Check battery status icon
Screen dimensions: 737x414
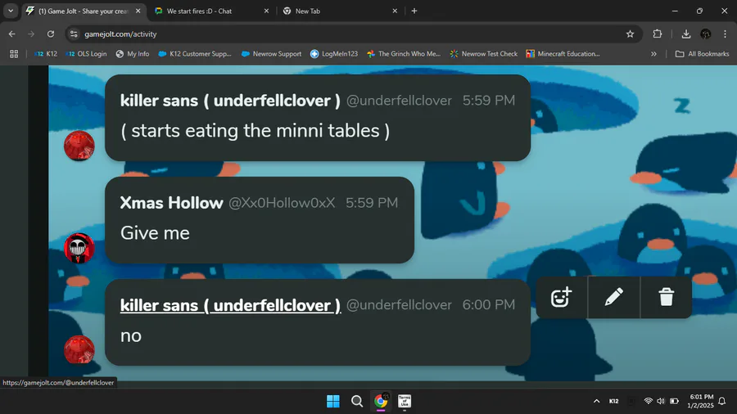pos(674,402)
